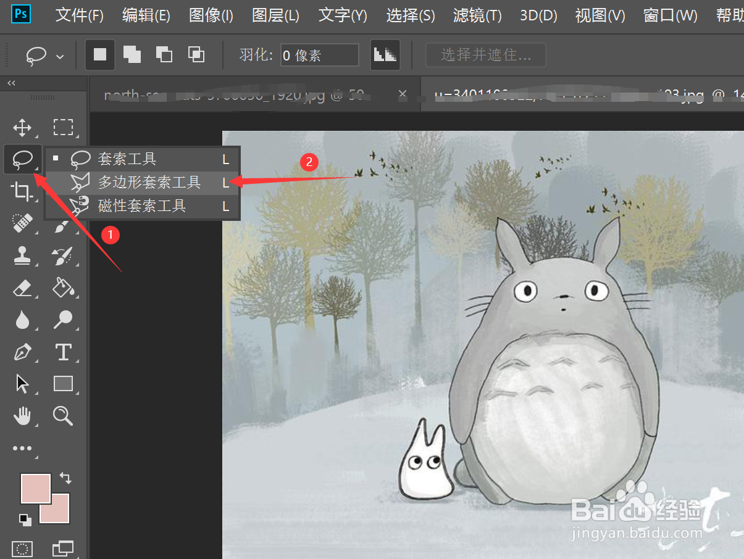Choose 多边形套索工具 from the flyout

(x=143, y=183)
